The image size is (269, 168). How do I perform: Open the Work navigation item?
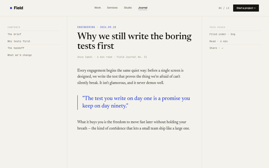pos(98,8)
